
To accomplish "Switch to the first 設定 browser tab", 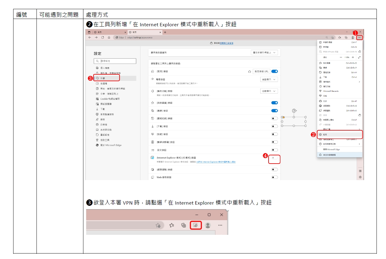I will click(x=110, y=32).
